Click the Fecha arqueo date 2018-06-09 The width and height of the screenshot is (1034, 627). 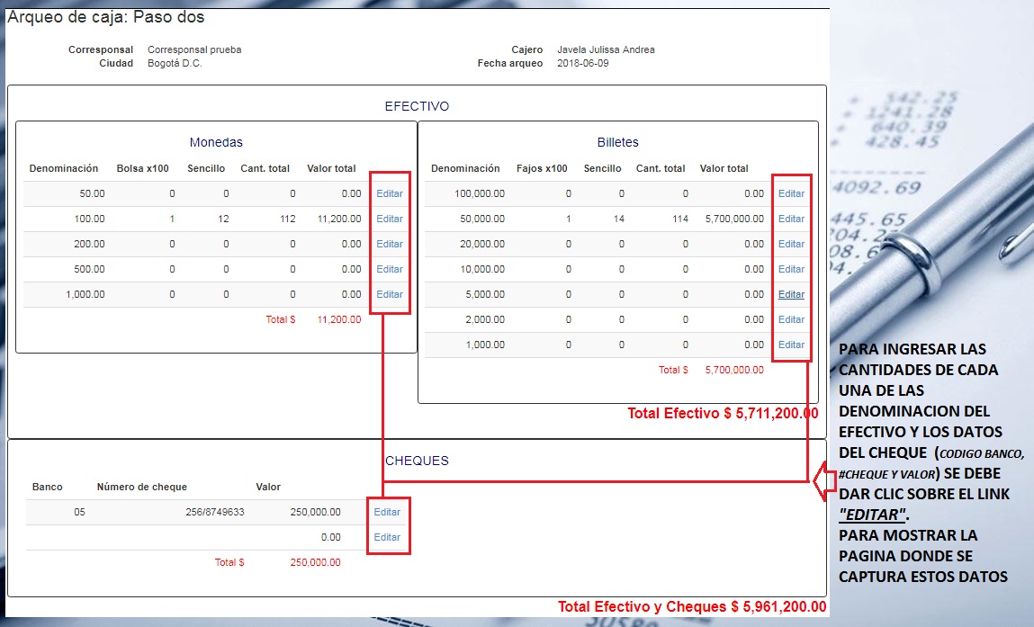(582, 64)
